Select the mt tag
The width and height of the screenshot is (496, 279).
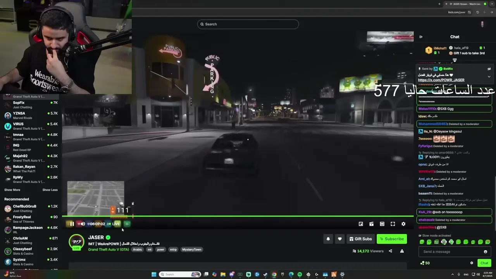pos(150,250)
